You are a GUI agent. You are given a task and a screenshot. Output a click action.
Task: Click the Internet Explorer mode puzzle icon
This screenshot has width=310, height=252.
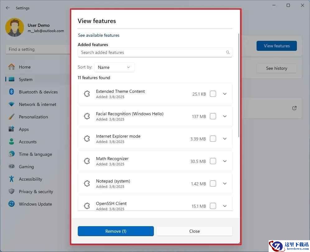(x=87, y=139)
